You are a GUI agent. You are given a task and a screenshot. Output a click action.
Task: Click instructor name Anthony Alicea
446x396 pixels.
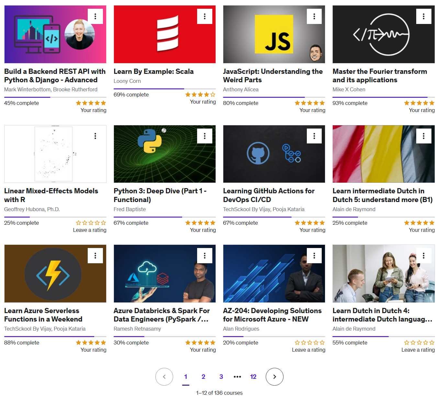pos(241,89)
